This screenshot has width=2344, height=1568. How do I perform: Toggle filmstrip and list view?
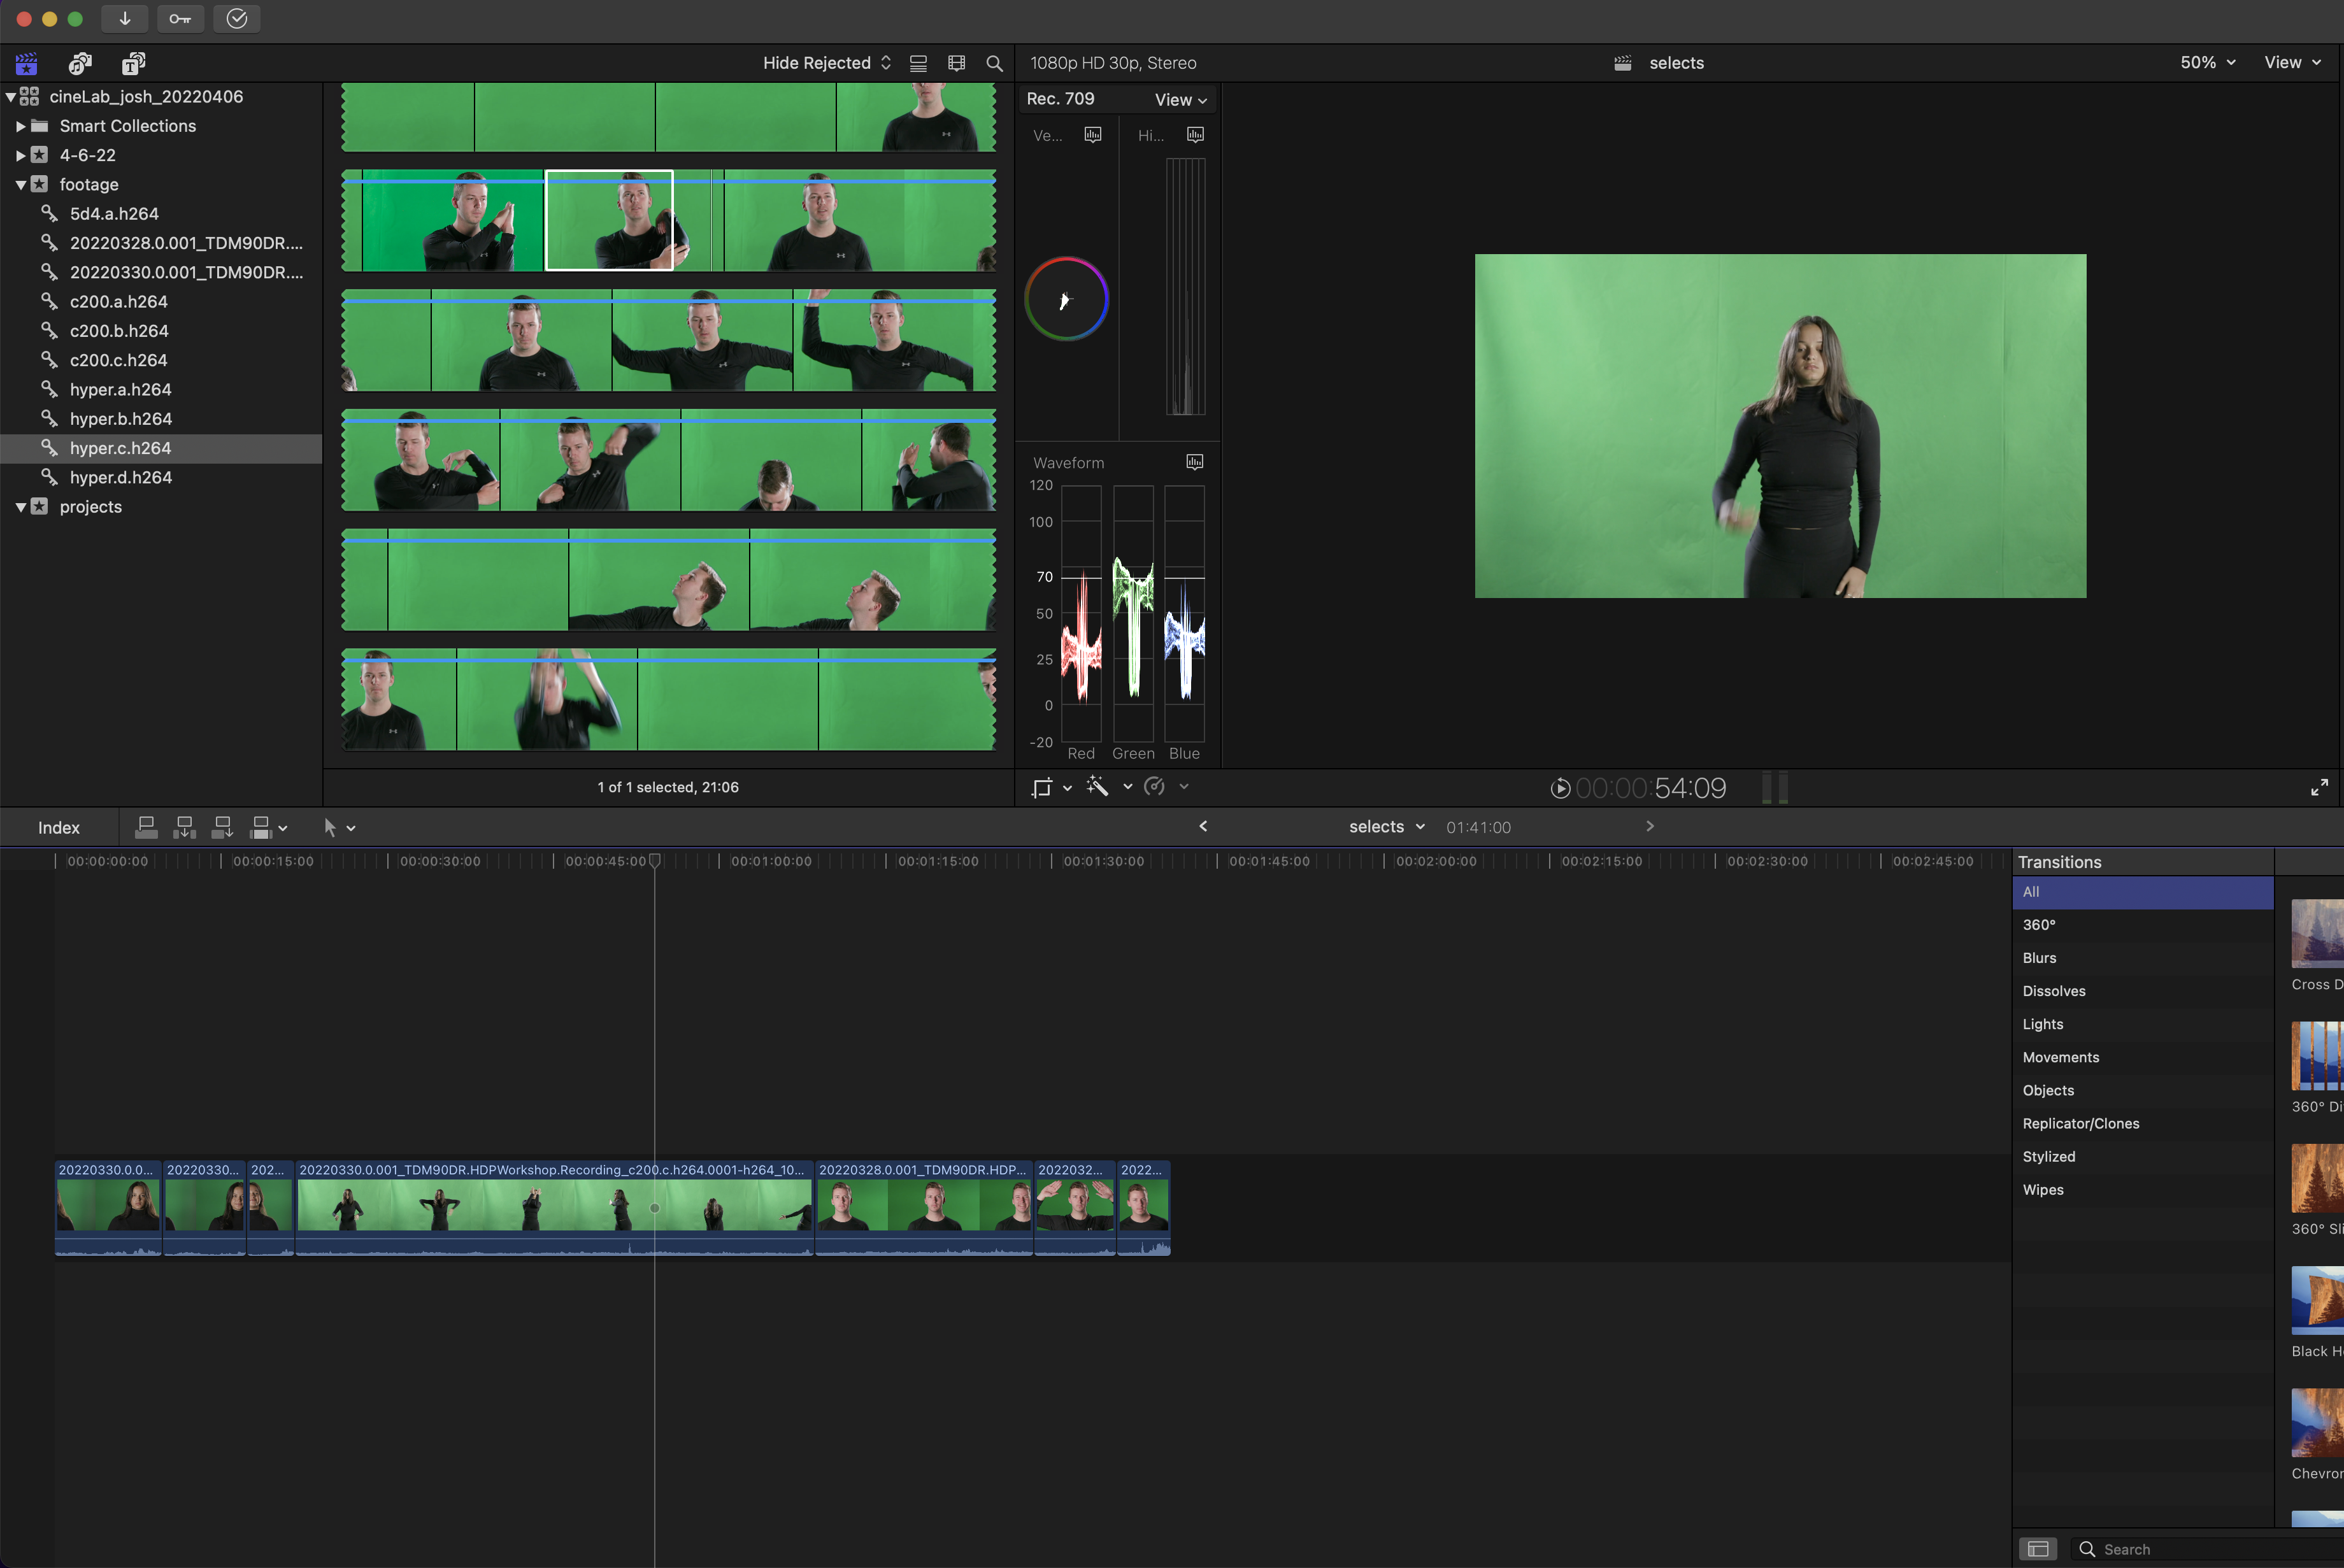coord(918,63)
